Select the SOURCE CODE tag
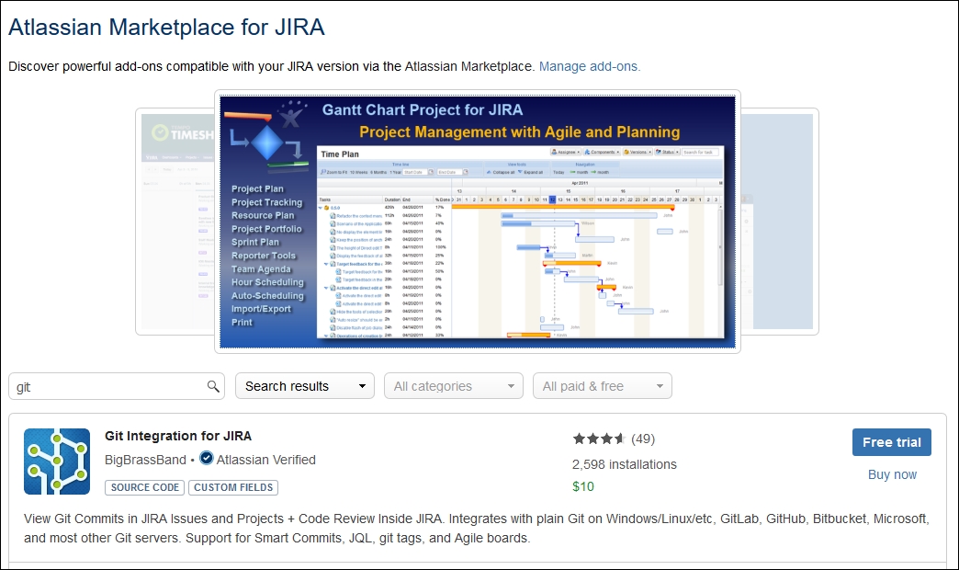Image resolution: width=959 pixels, height=570 pixels. [x=145, y=487]
